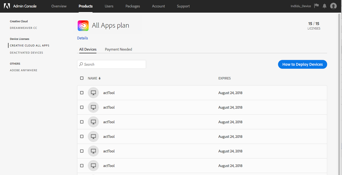Check the box for the sixth actTool device
The width and height of the screenshot is (342, 175).
(x=82, y=166)
